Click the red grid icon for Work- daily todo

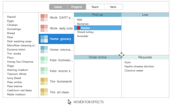[x=44, y=28]
